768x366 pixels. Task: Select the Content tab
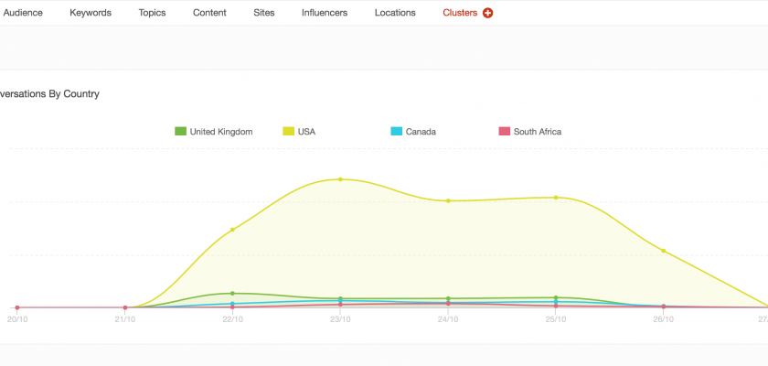click(209, 13)
